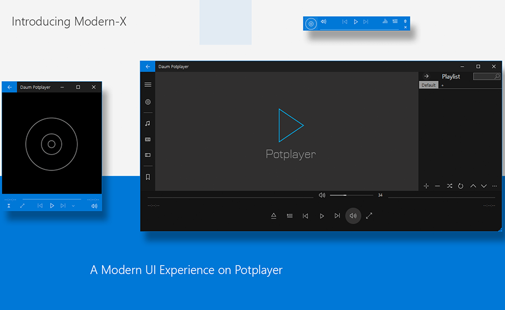
Task: Add a new playlist tab with plus
Action: point(442,85)
